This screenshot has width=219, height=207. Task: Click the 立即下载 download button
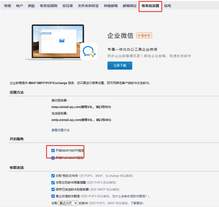(x=120, y=65)
